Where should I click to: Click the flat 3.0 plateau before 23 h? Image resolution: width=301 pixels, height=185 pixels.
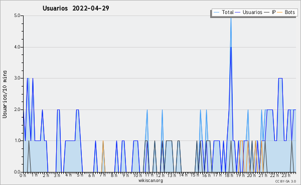280,78
